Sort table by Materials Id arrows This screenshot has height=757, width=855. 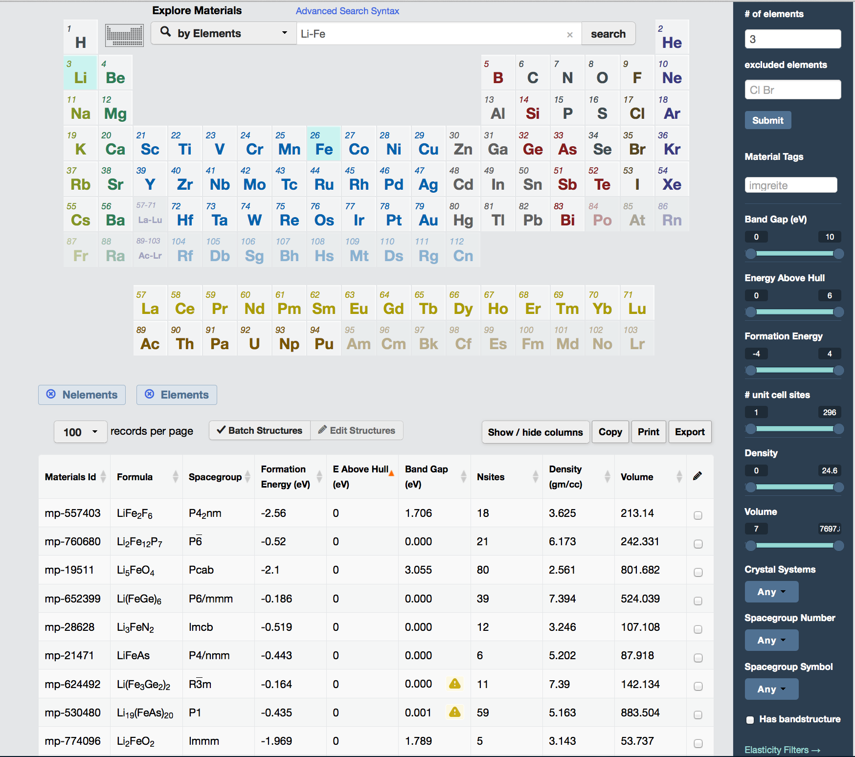[103, 476]
